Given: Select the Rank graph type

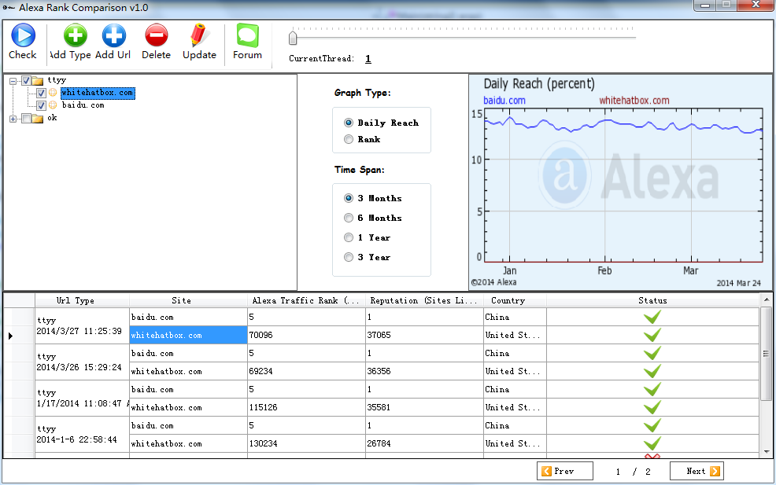Looking at the screenshot, I should pos(349,140).
